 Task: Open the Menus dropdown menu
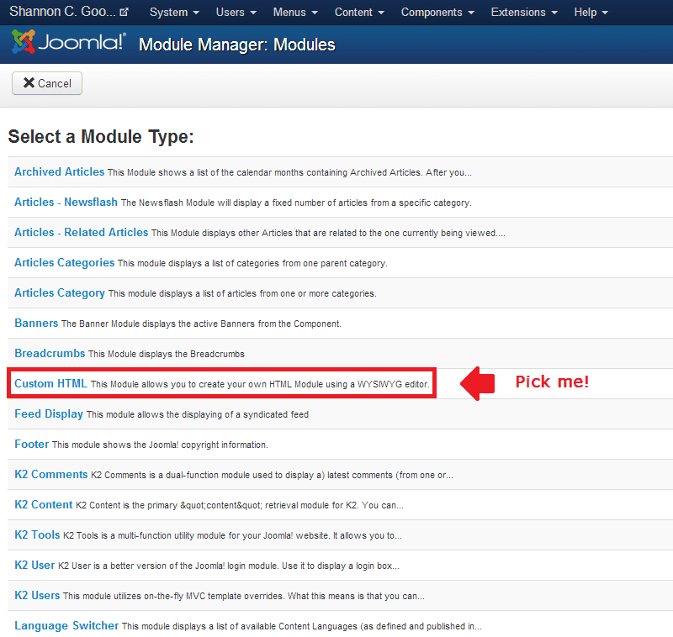pyautogui.click(x=295, y=12)
